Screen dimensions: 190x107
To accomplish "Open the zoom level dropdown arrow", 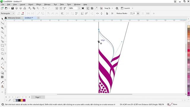I will point(79,8).
